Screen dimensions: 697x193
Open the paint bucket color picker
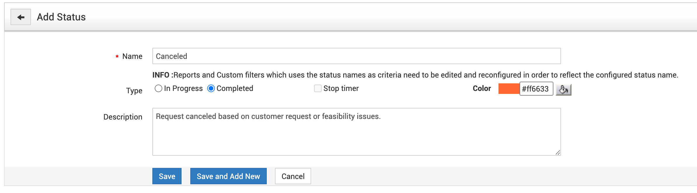point(563,90)
